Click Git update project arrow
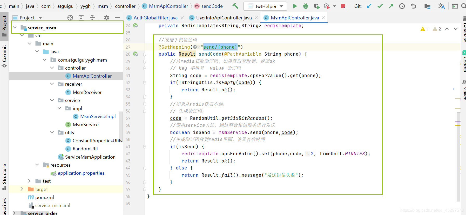Viewport: 466px width, 215px height. [x=369, y=6]
